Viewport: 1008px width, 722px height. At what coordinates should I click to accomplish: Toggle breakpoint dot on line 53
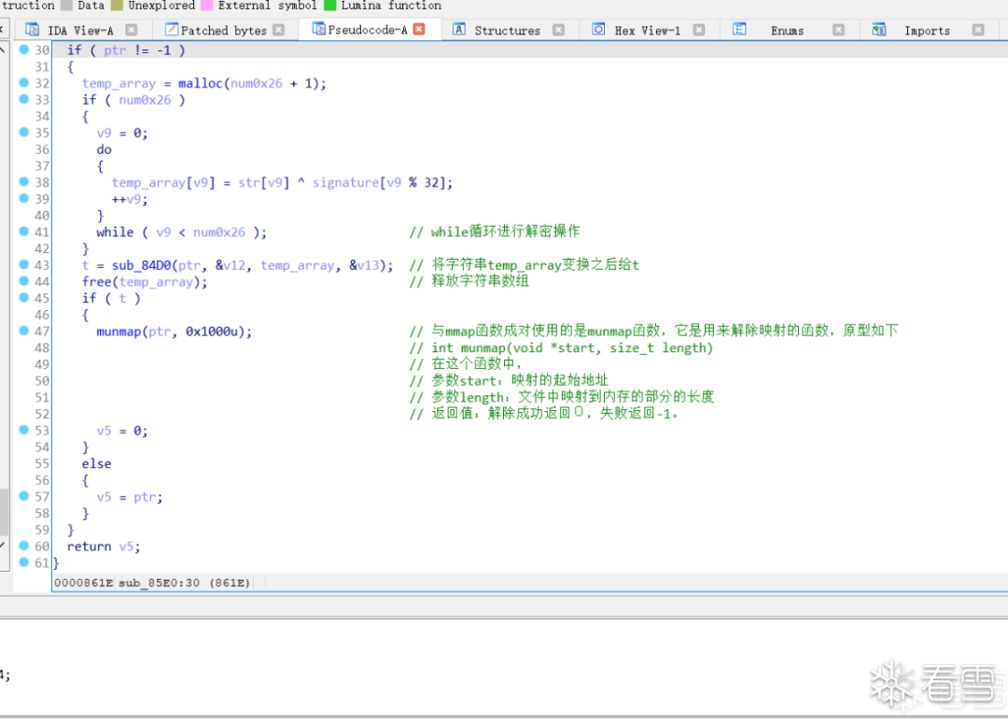pyautogui.click(x=23, y=430)
